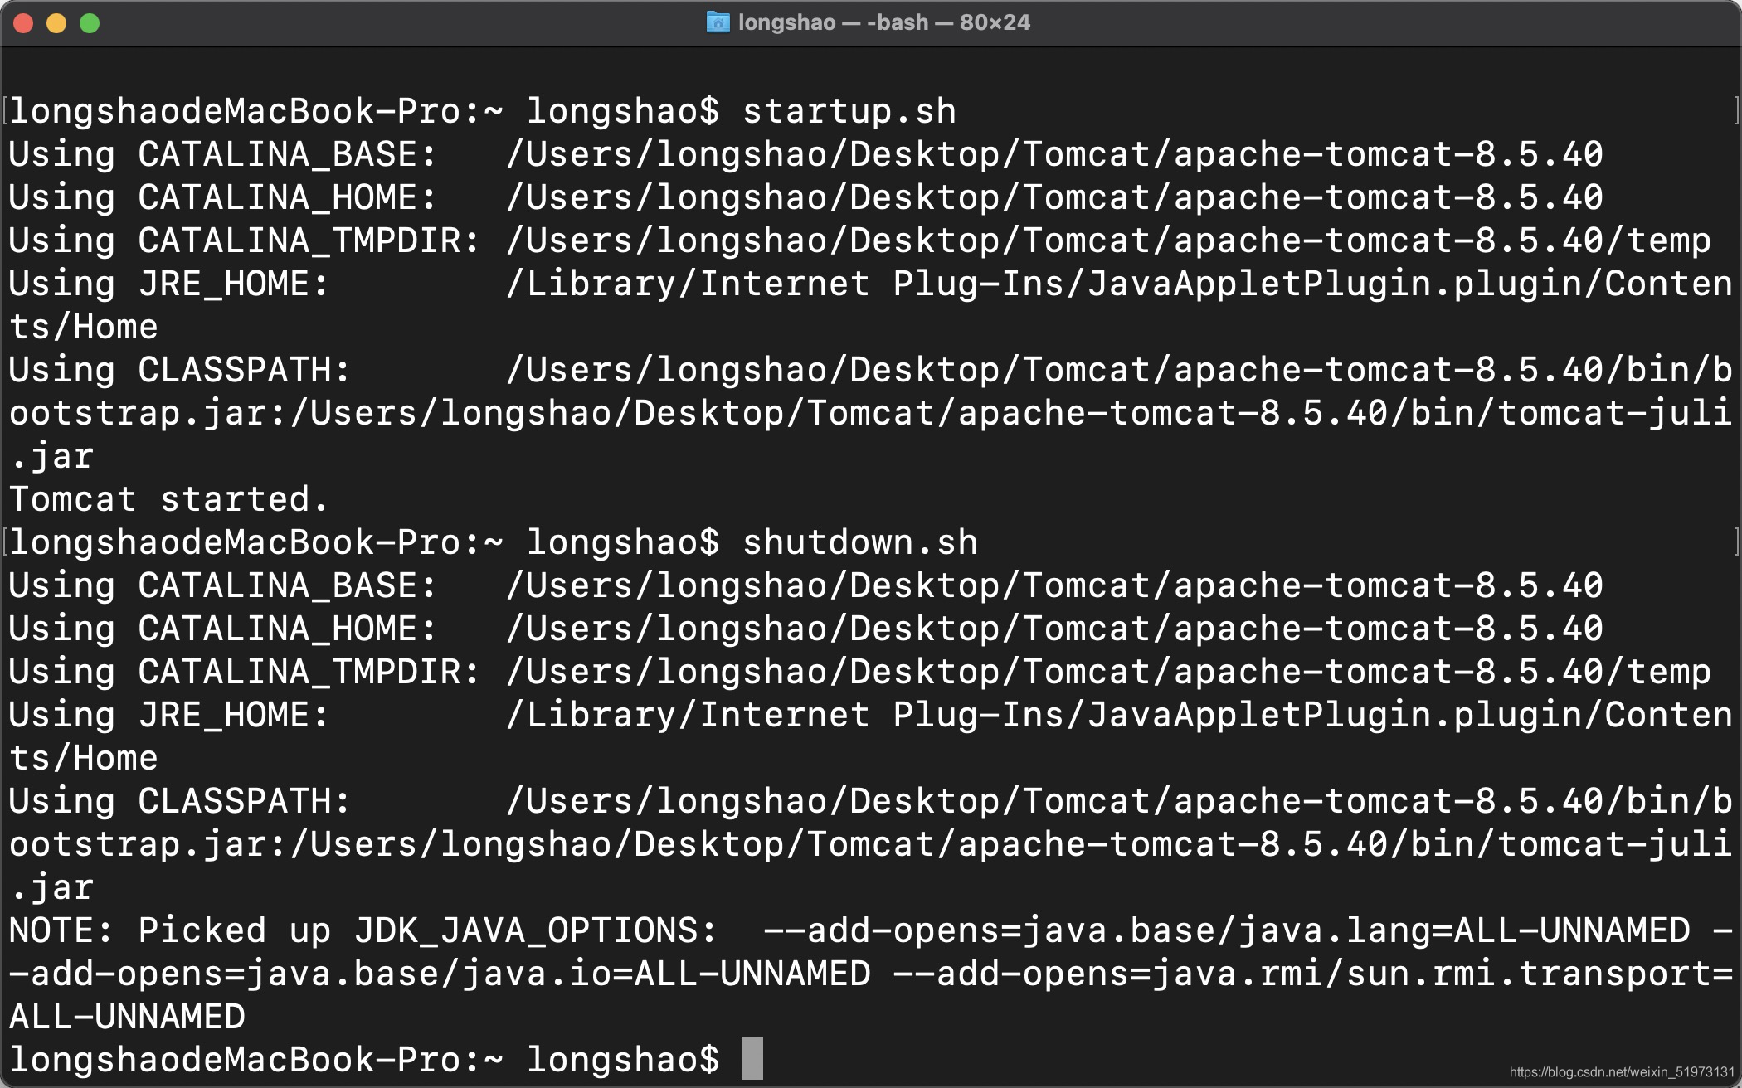Click the 'Using CATALINA_BASE:' line under startup.sh

[x=805, y=155]
